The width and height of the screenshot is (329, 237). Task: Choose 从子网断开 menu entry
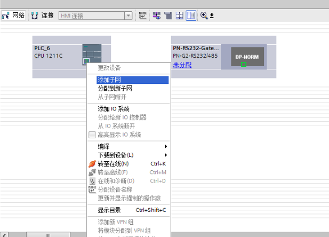click(x=129, y=97)
